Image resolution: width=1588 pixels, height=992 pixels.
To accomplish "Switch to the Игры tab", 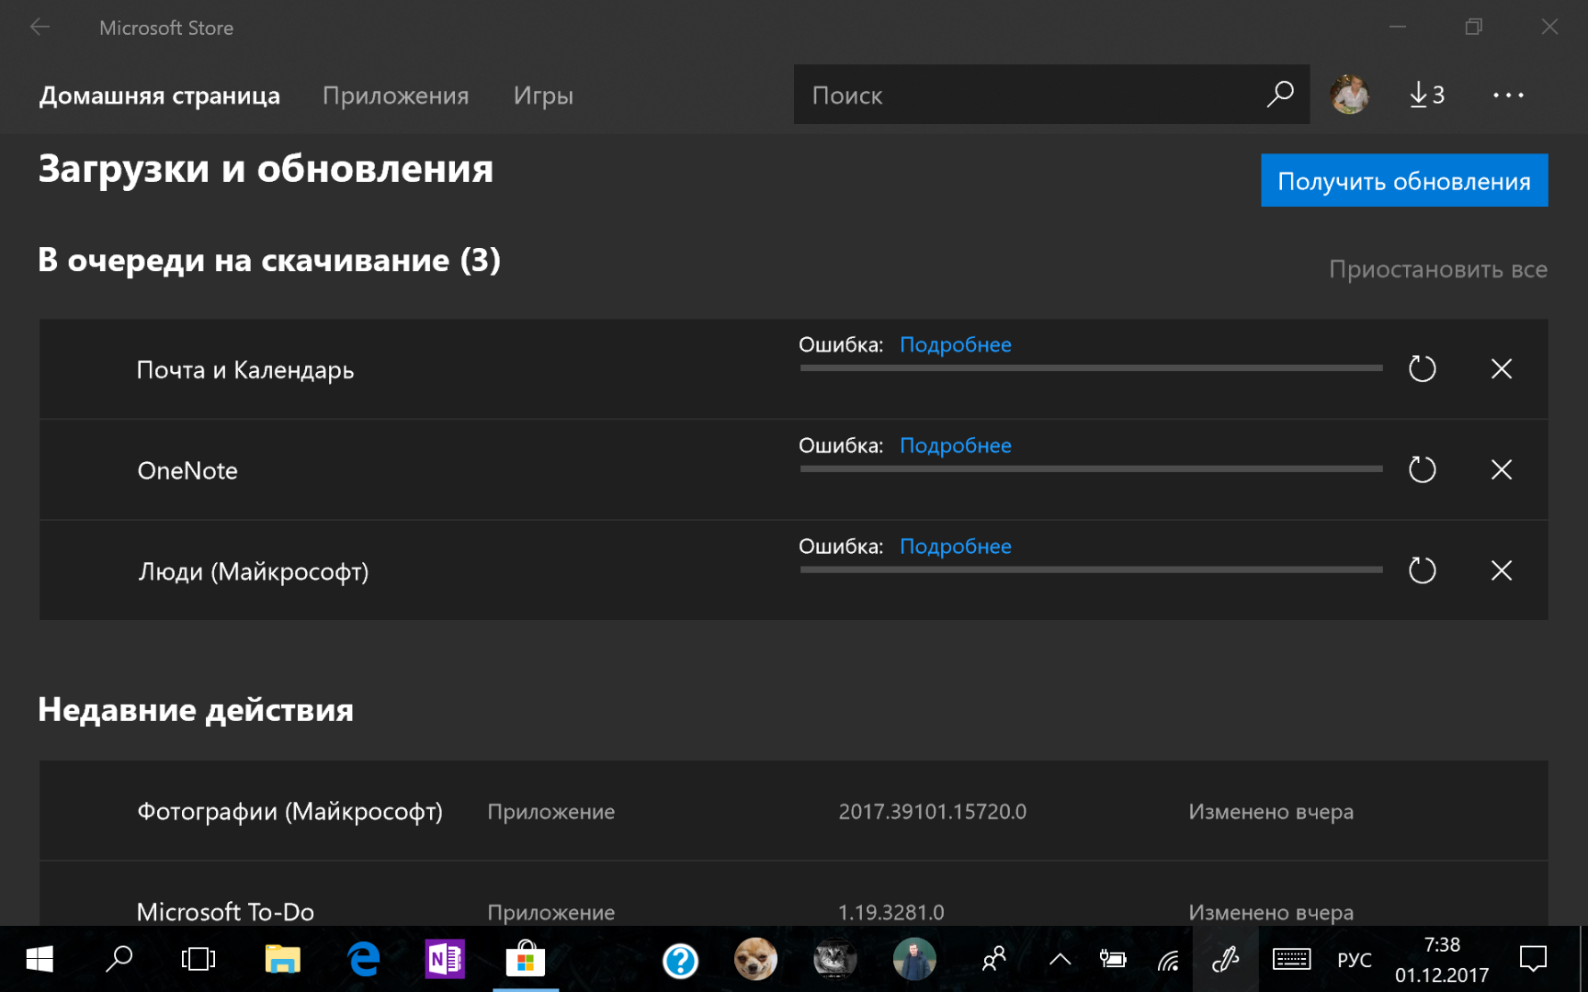I will click(x=543, y=96).
